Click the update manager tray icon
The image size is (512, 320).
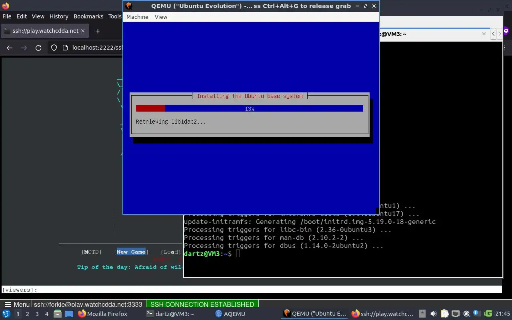pyautogui.click(x=466, y=314)
